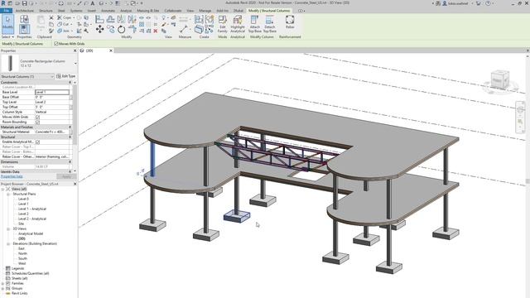Collapse Structural Plans tree node

pos(8,195)
